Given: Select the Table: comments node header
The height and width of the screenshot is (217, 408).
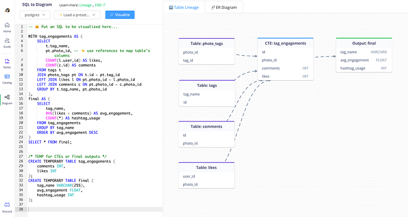Looking at the screenshot, I should click(207, 126).
